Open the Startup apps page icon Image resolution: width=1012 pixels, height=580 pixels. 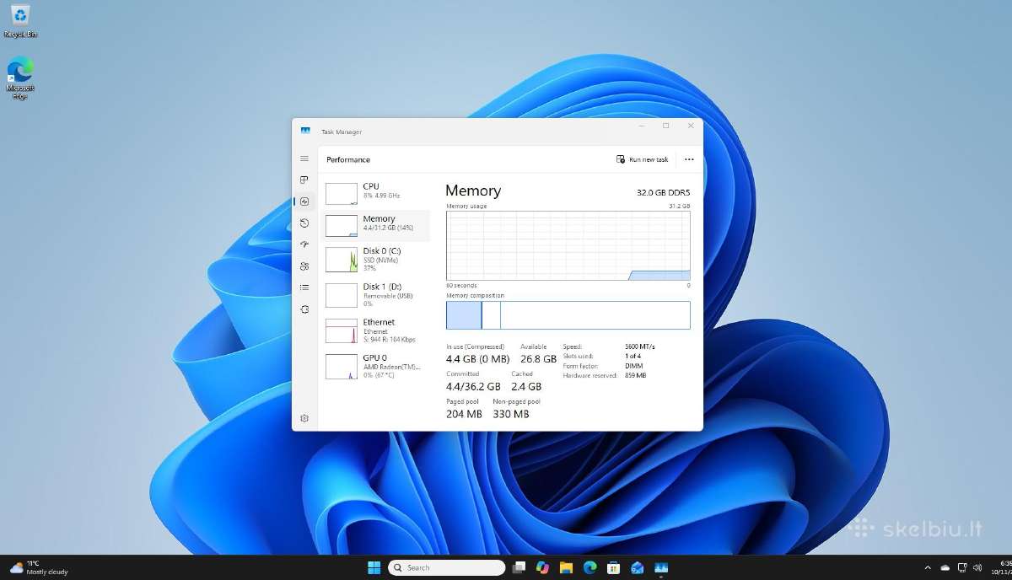pyautogui.click(x=304, y=244)
